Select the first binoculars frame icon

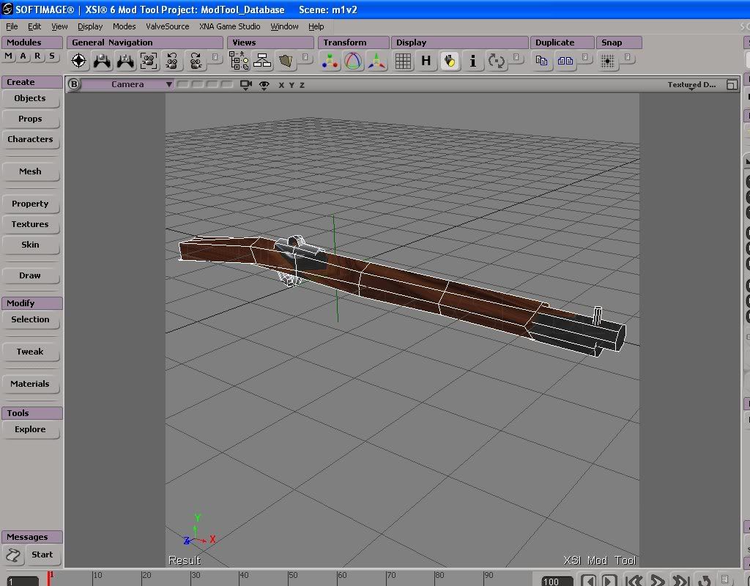pyautogui.click(x=102, y=61)
